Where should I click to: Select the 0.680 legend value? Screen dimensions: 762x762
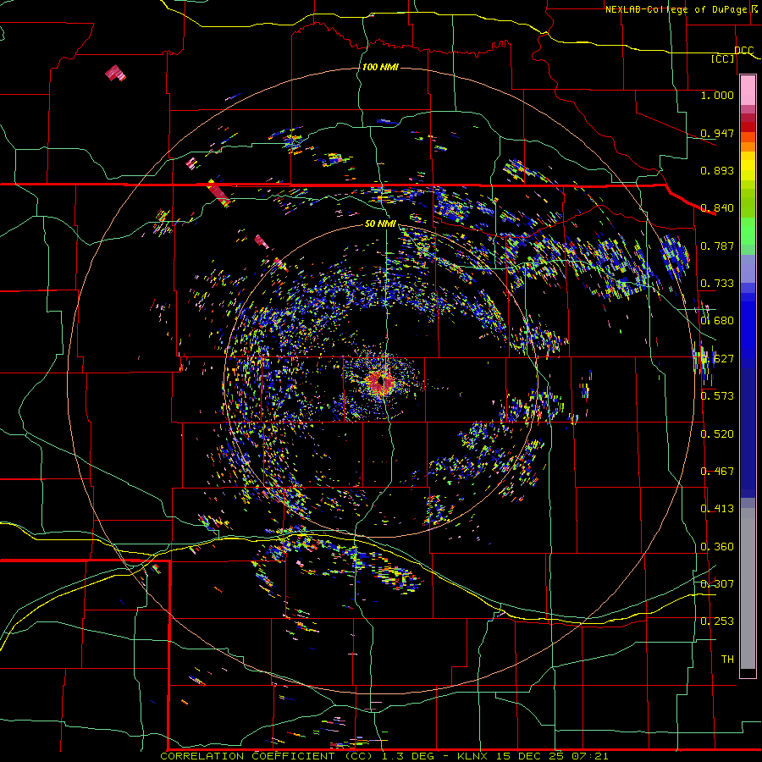click(717, 321)
